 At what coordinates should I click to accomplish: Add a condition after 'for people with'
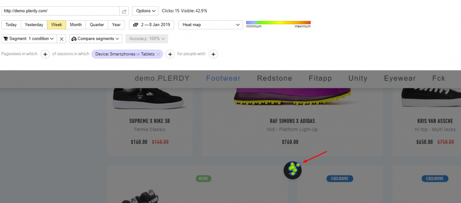pyautogui.click(x=213, y=54)
